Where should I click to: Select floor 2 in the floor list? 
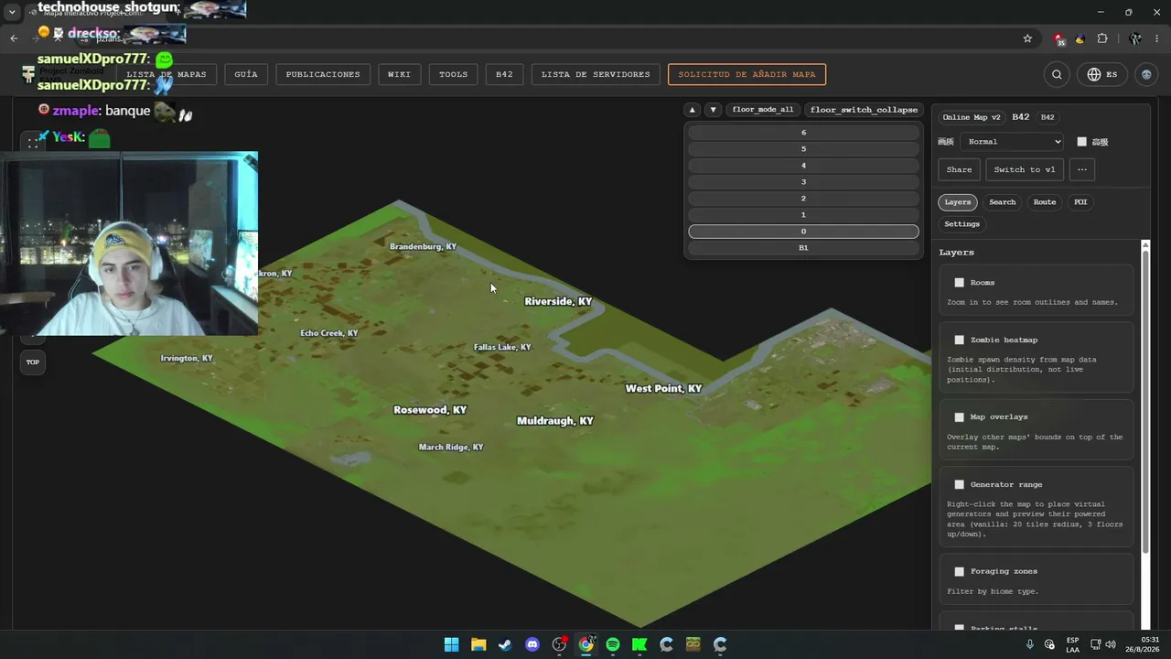coord(803,199)
